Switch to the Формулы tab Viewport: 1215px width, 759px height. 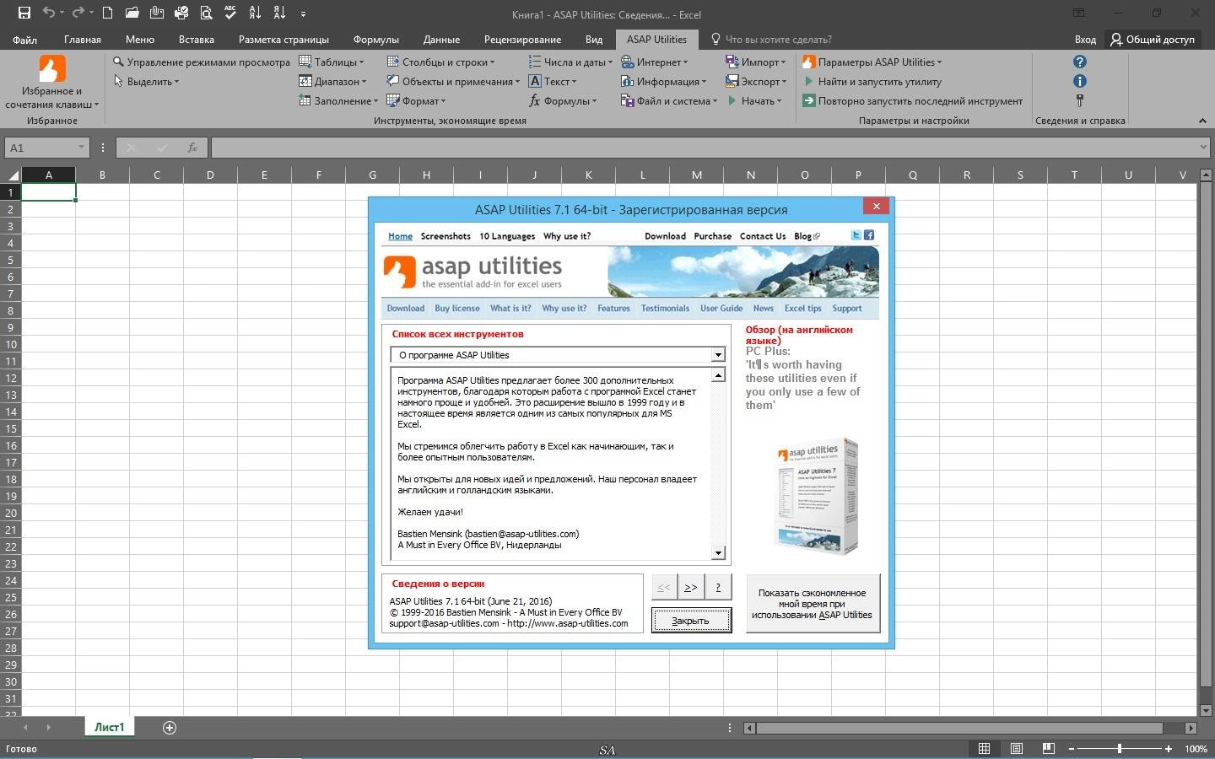(x=375, y=39)
